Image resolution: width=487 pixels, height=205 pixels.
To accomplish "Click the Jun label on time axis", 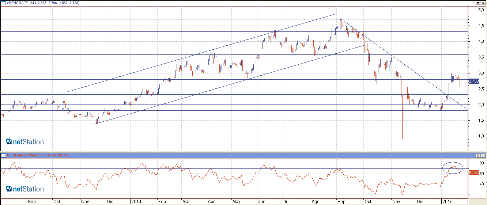I will point(262,201).
